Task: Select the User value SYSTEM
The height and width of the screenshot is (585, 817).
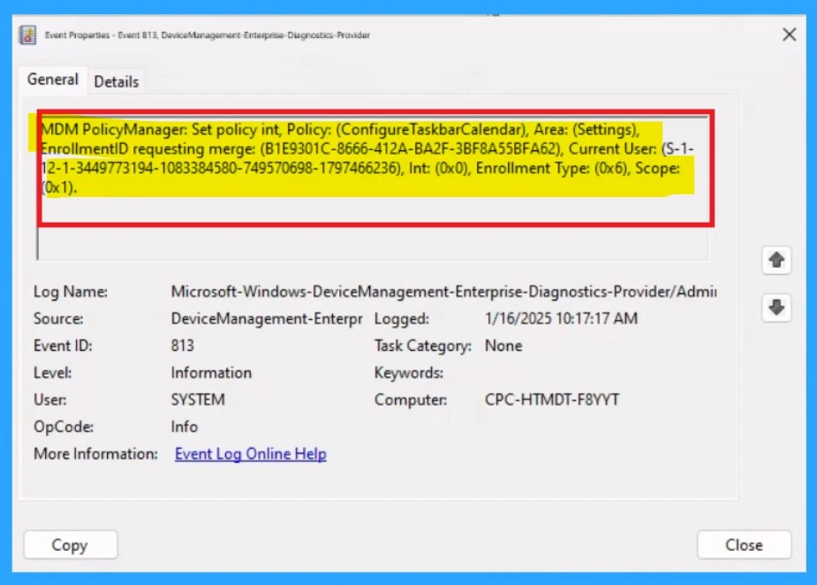Action: click(198, 400)
